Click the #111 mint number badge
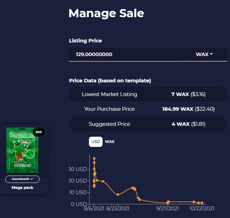 point(39,132)
